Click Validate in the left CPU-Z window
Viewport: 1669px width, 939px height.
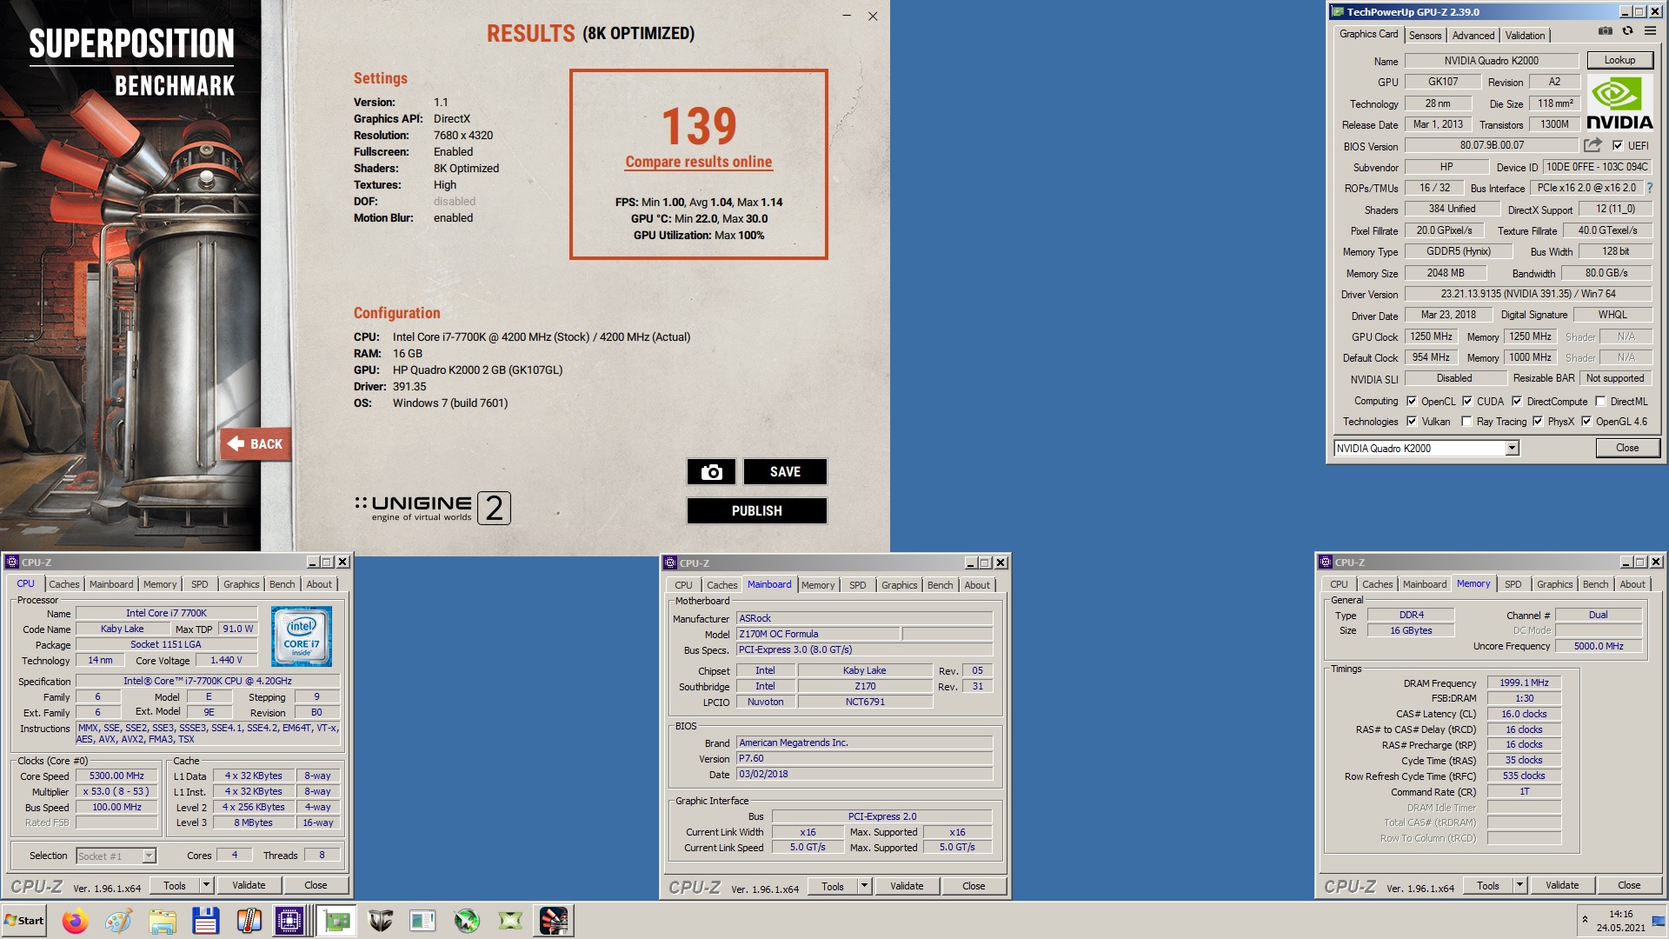point(249,885)
